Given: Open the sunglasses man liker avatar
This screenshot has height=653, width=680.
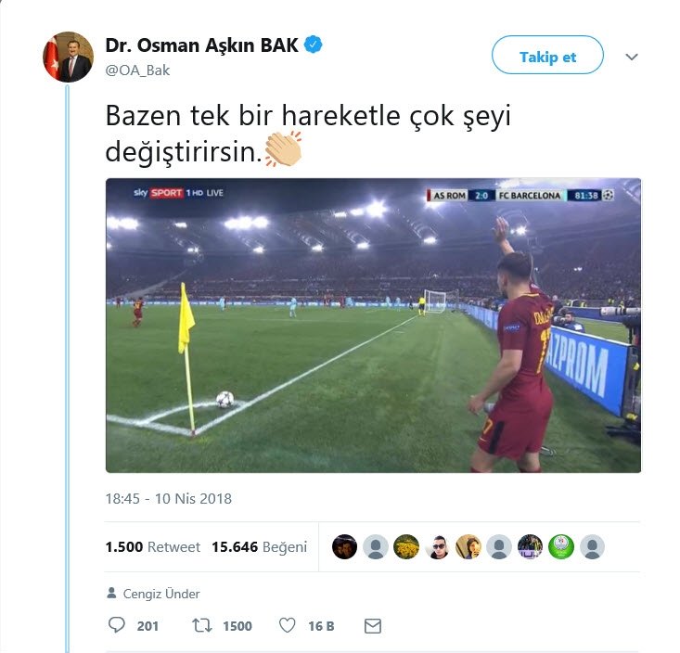Looking at the screenshot, I should tap(438, 546).
